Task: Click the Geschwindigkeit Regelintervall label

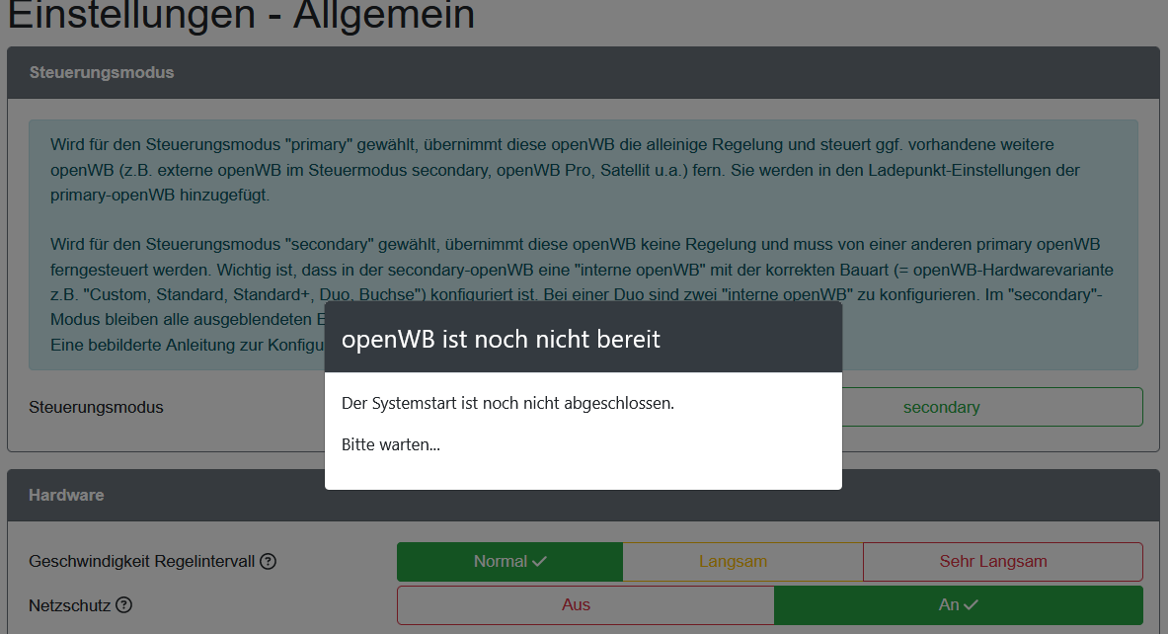Action: click(141, 562)
